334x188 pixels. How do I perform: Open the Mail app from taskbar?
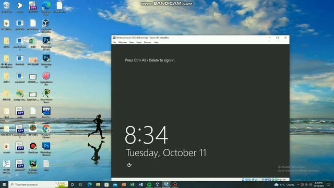tap(115, 184)
